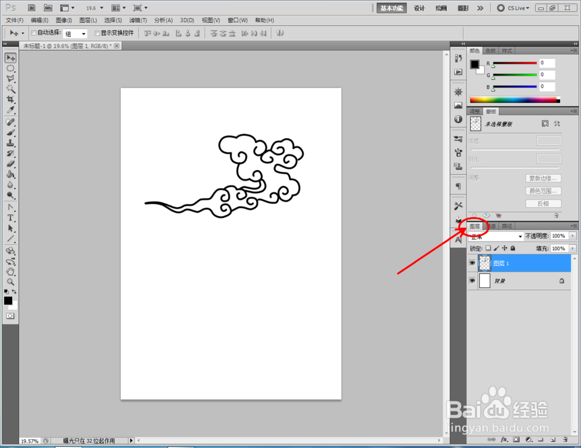Select the 基本功能 workspace
Viewport: 581px width, 448px height.
(392, 8)
